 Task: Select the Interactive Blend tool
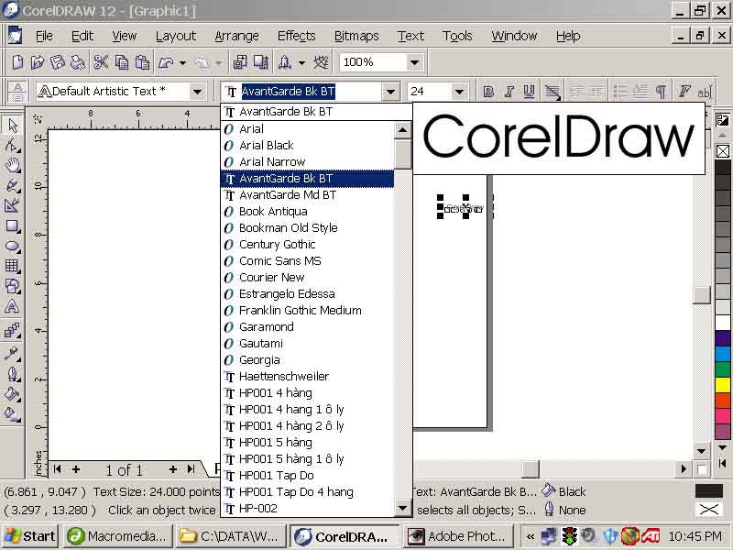[x=13, y=331]
